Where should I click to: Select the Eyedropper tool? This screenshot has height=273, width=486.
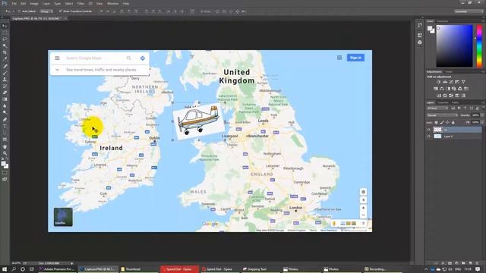click(5, 59)
